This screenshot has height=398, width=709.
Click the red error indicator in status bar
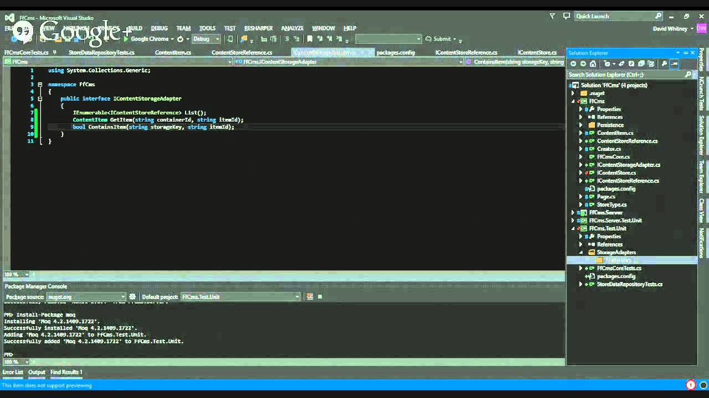tap(691, 385)
